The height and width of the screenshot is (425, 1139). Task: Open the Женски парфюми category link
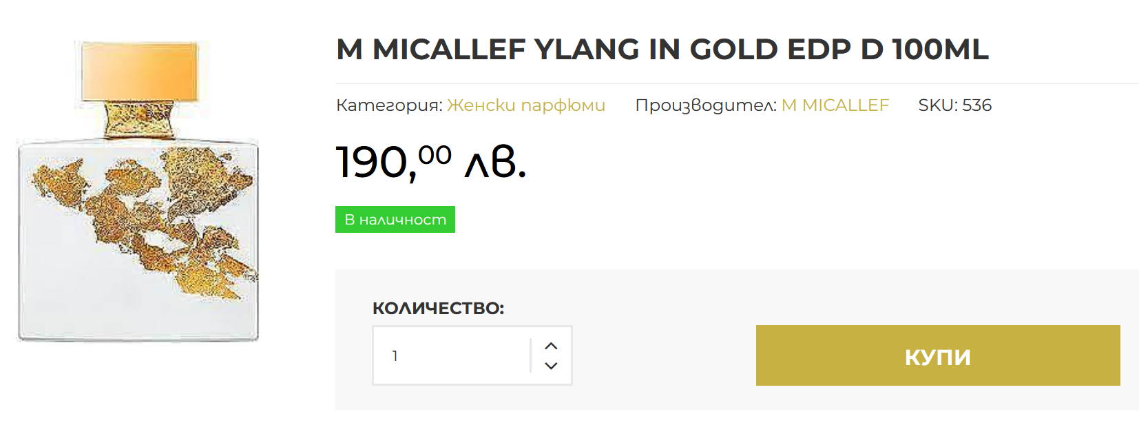point(526,105)
